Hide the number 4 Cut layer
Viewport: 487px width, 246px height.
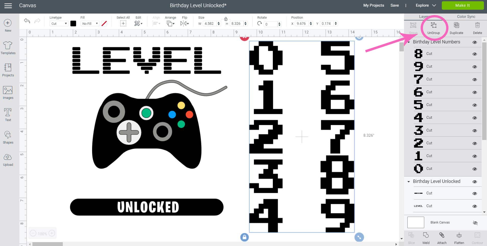coord(475,118)
